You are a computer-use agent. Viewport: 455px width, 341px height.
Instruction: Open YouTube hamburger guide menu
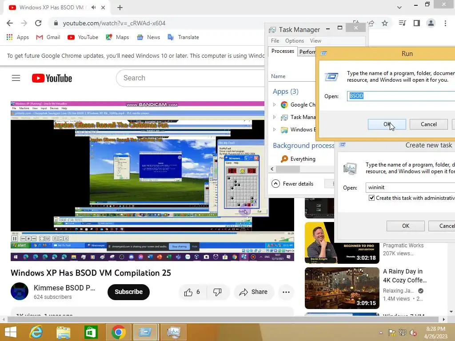(16, 78)
